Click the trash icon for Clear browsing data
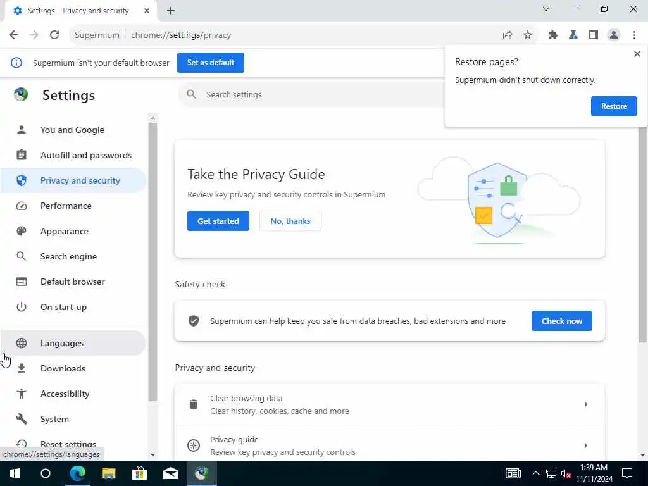The width and height of the screenshot is (648, 486). (x=194, y=404)
